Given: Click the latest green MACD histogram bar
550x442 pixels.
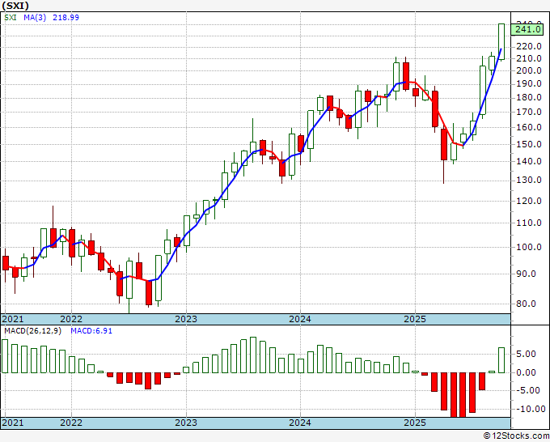Looking at the screenshot, I should 501,360.
